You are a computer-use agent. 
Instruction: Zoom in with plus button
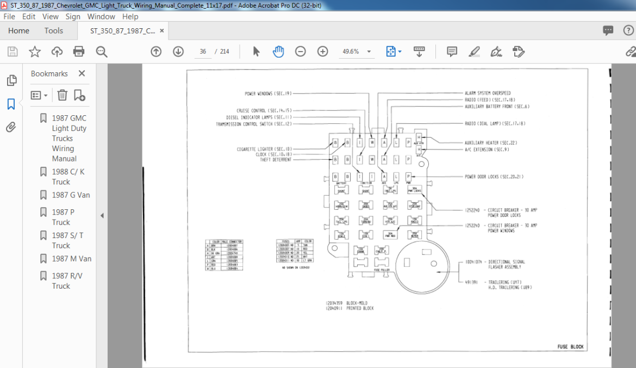click(x=323, y=52)
